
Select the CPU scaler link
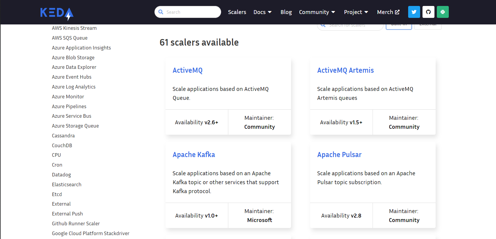point(56,155)
